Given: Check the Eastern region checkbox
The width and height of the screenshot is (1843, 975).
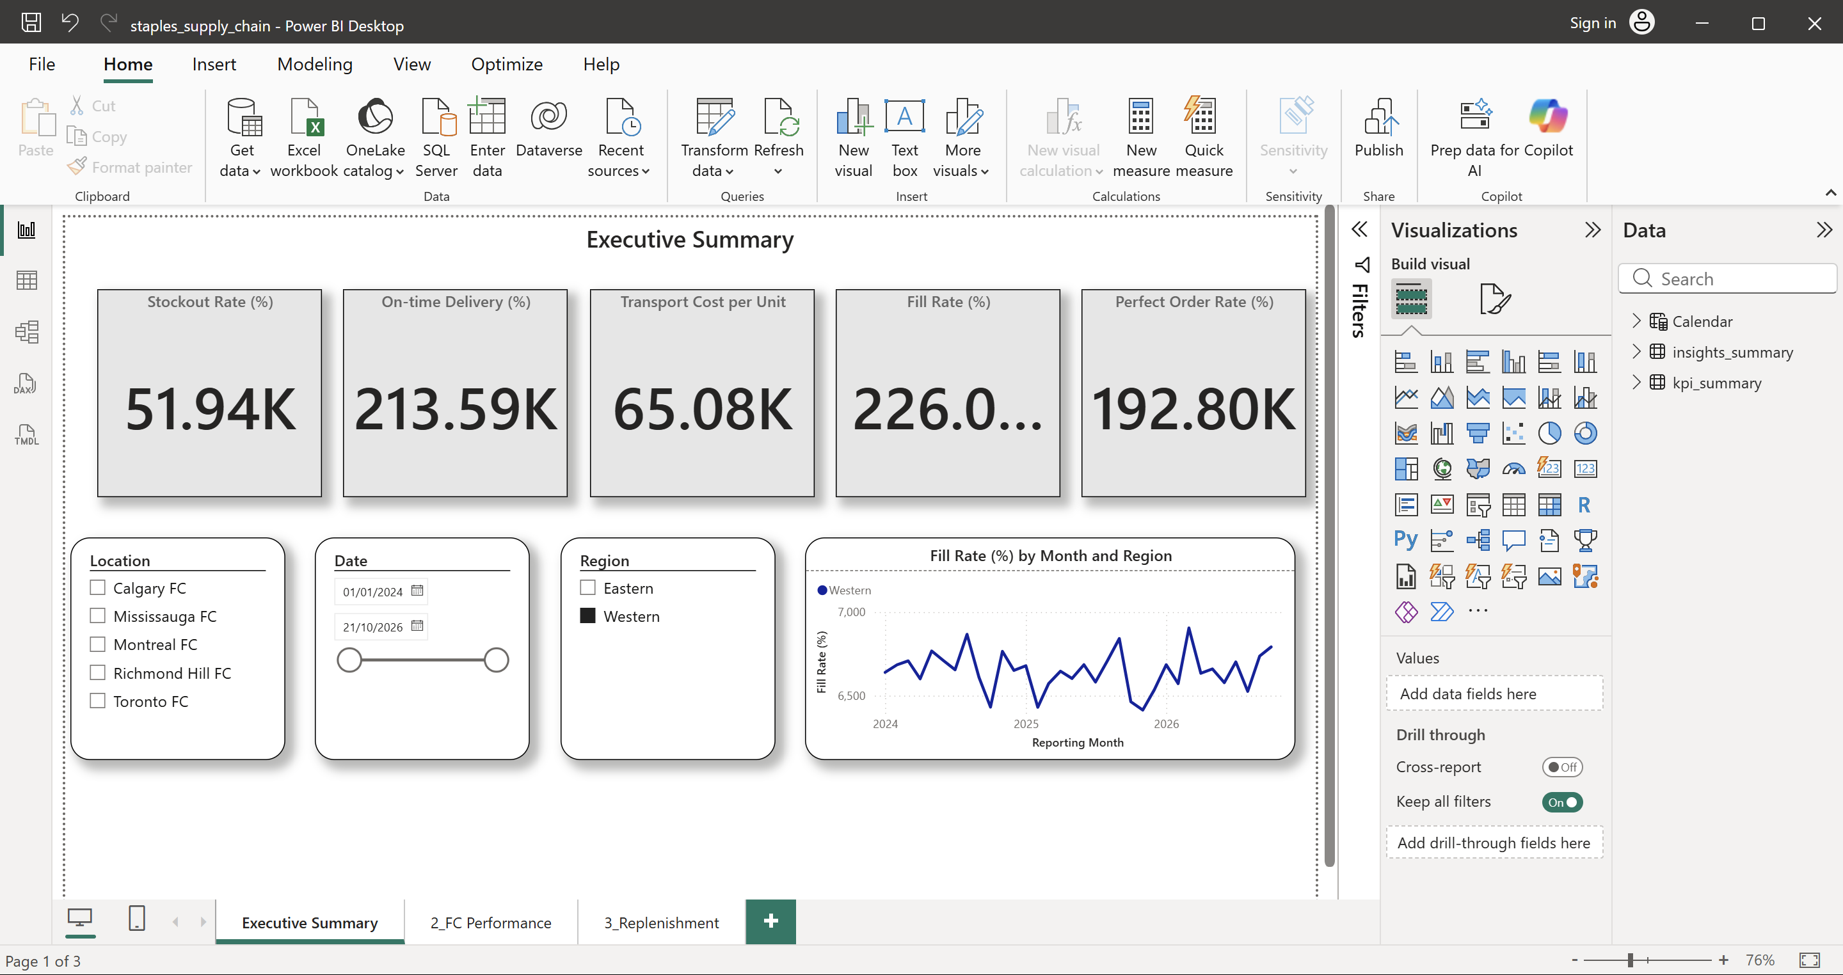Looking at the screenshot, I should click(588, 587).
